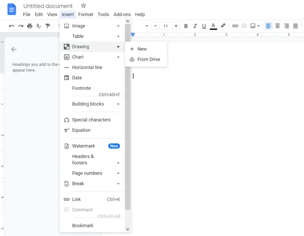
Task: Insert an Equation
Action: [92, 130]
